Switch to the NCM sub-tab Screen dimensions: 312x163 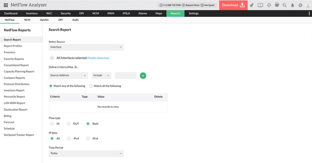tap(27, 20)
